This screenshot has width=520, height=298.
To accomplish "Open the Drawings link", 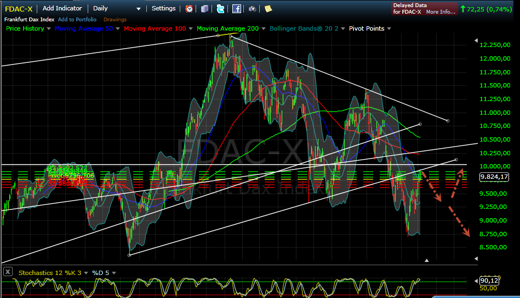I will click(x=115, y=20).
